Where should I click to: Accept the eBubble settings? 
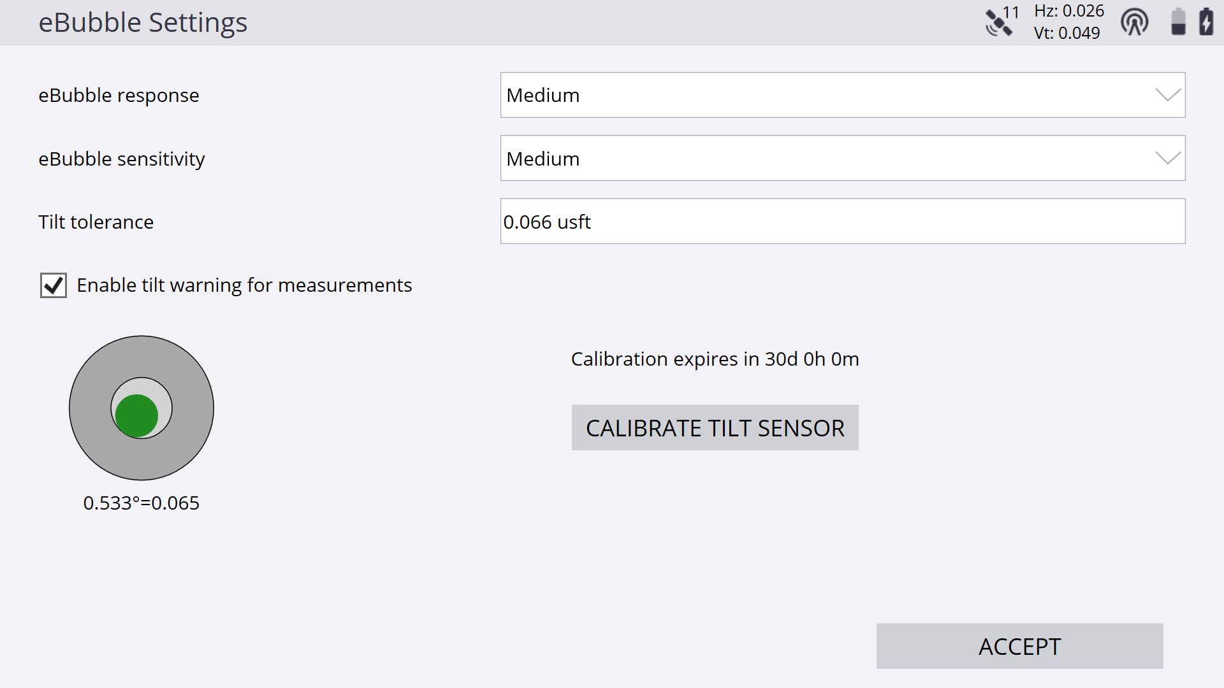(x=1020, y=646)
